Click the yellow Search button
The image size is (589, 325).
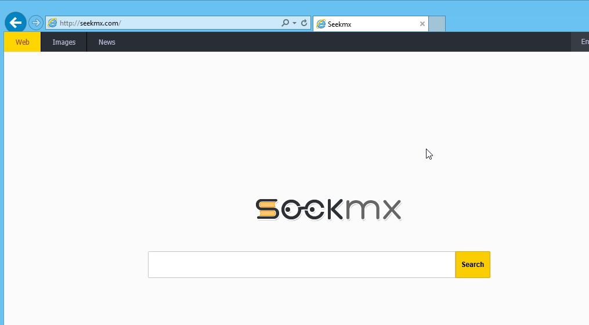pyautogui.click(x=472, y=265)
